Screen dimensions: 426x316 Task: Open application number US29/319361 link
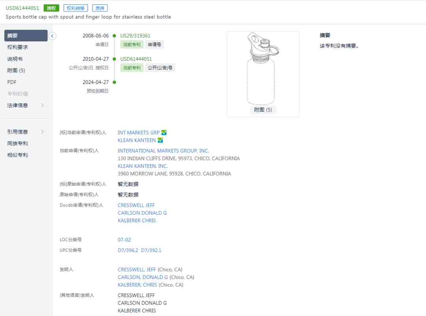click(x=135, y=35)
